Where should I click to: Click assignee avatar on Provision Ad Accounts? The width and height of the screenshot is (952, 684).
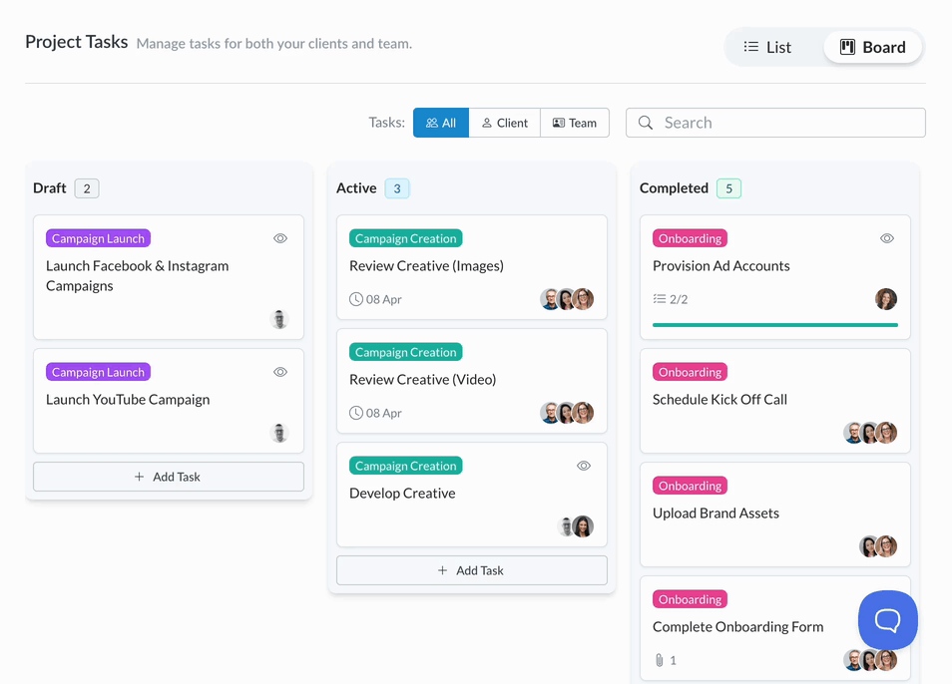885,299
